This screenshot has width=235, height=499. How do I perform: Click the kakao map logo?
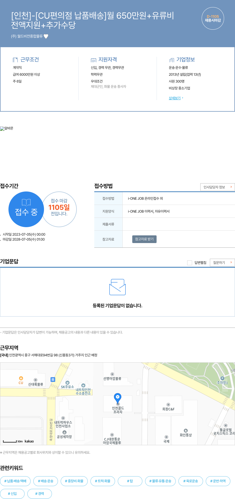coord(29,441)
